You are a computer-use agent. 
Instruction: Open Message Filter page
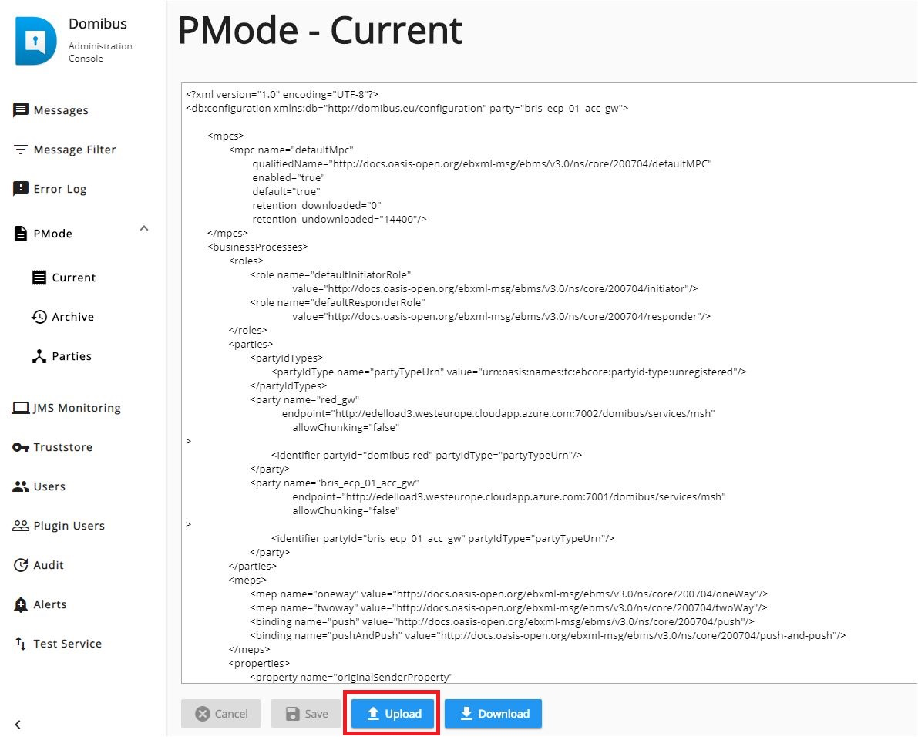point(75,150)
